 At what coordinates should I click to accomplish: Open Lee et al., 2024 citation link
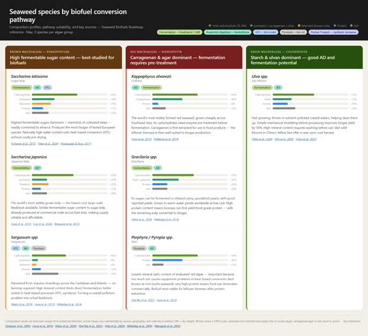[42, 224]
